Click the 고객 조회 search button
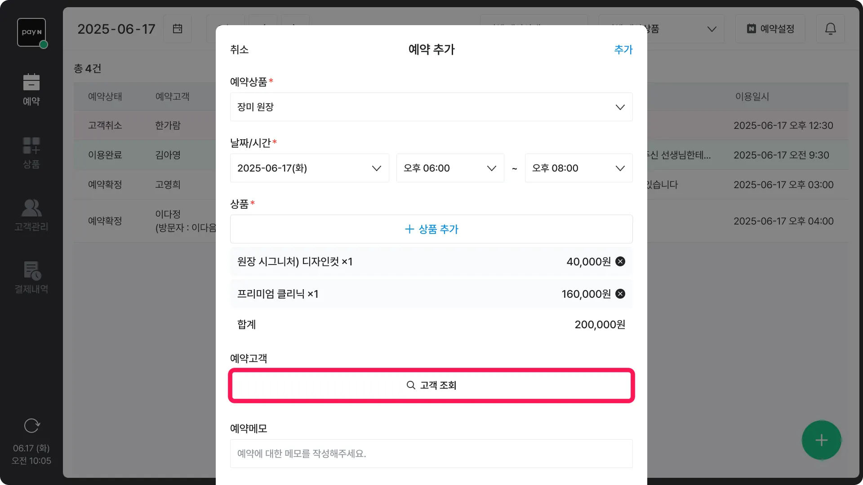Image resolution: width=863 pixels, height=485 pixels. pyautogui.click(x=431, y=385)
